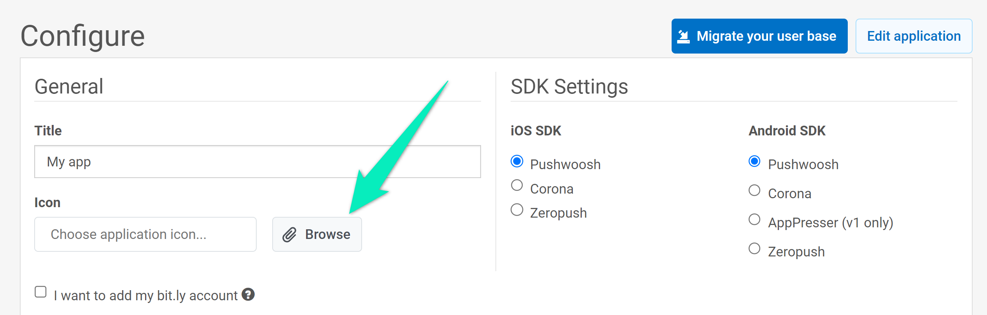Click the migrate icon beside Migrate your user base

(683, 36)
